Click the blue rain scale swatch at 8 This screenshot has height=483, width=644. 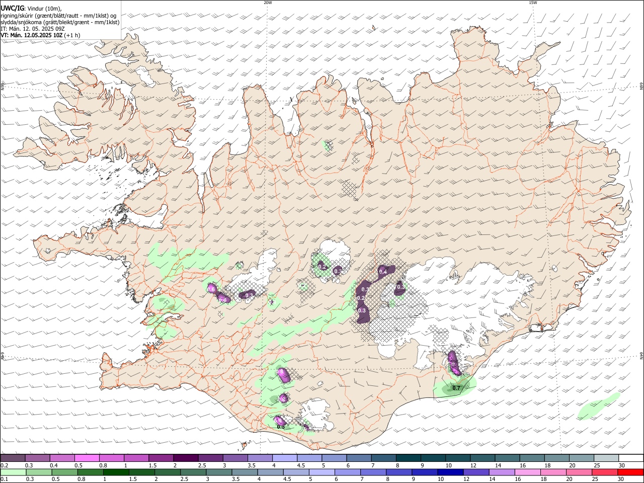pos(399,472)
